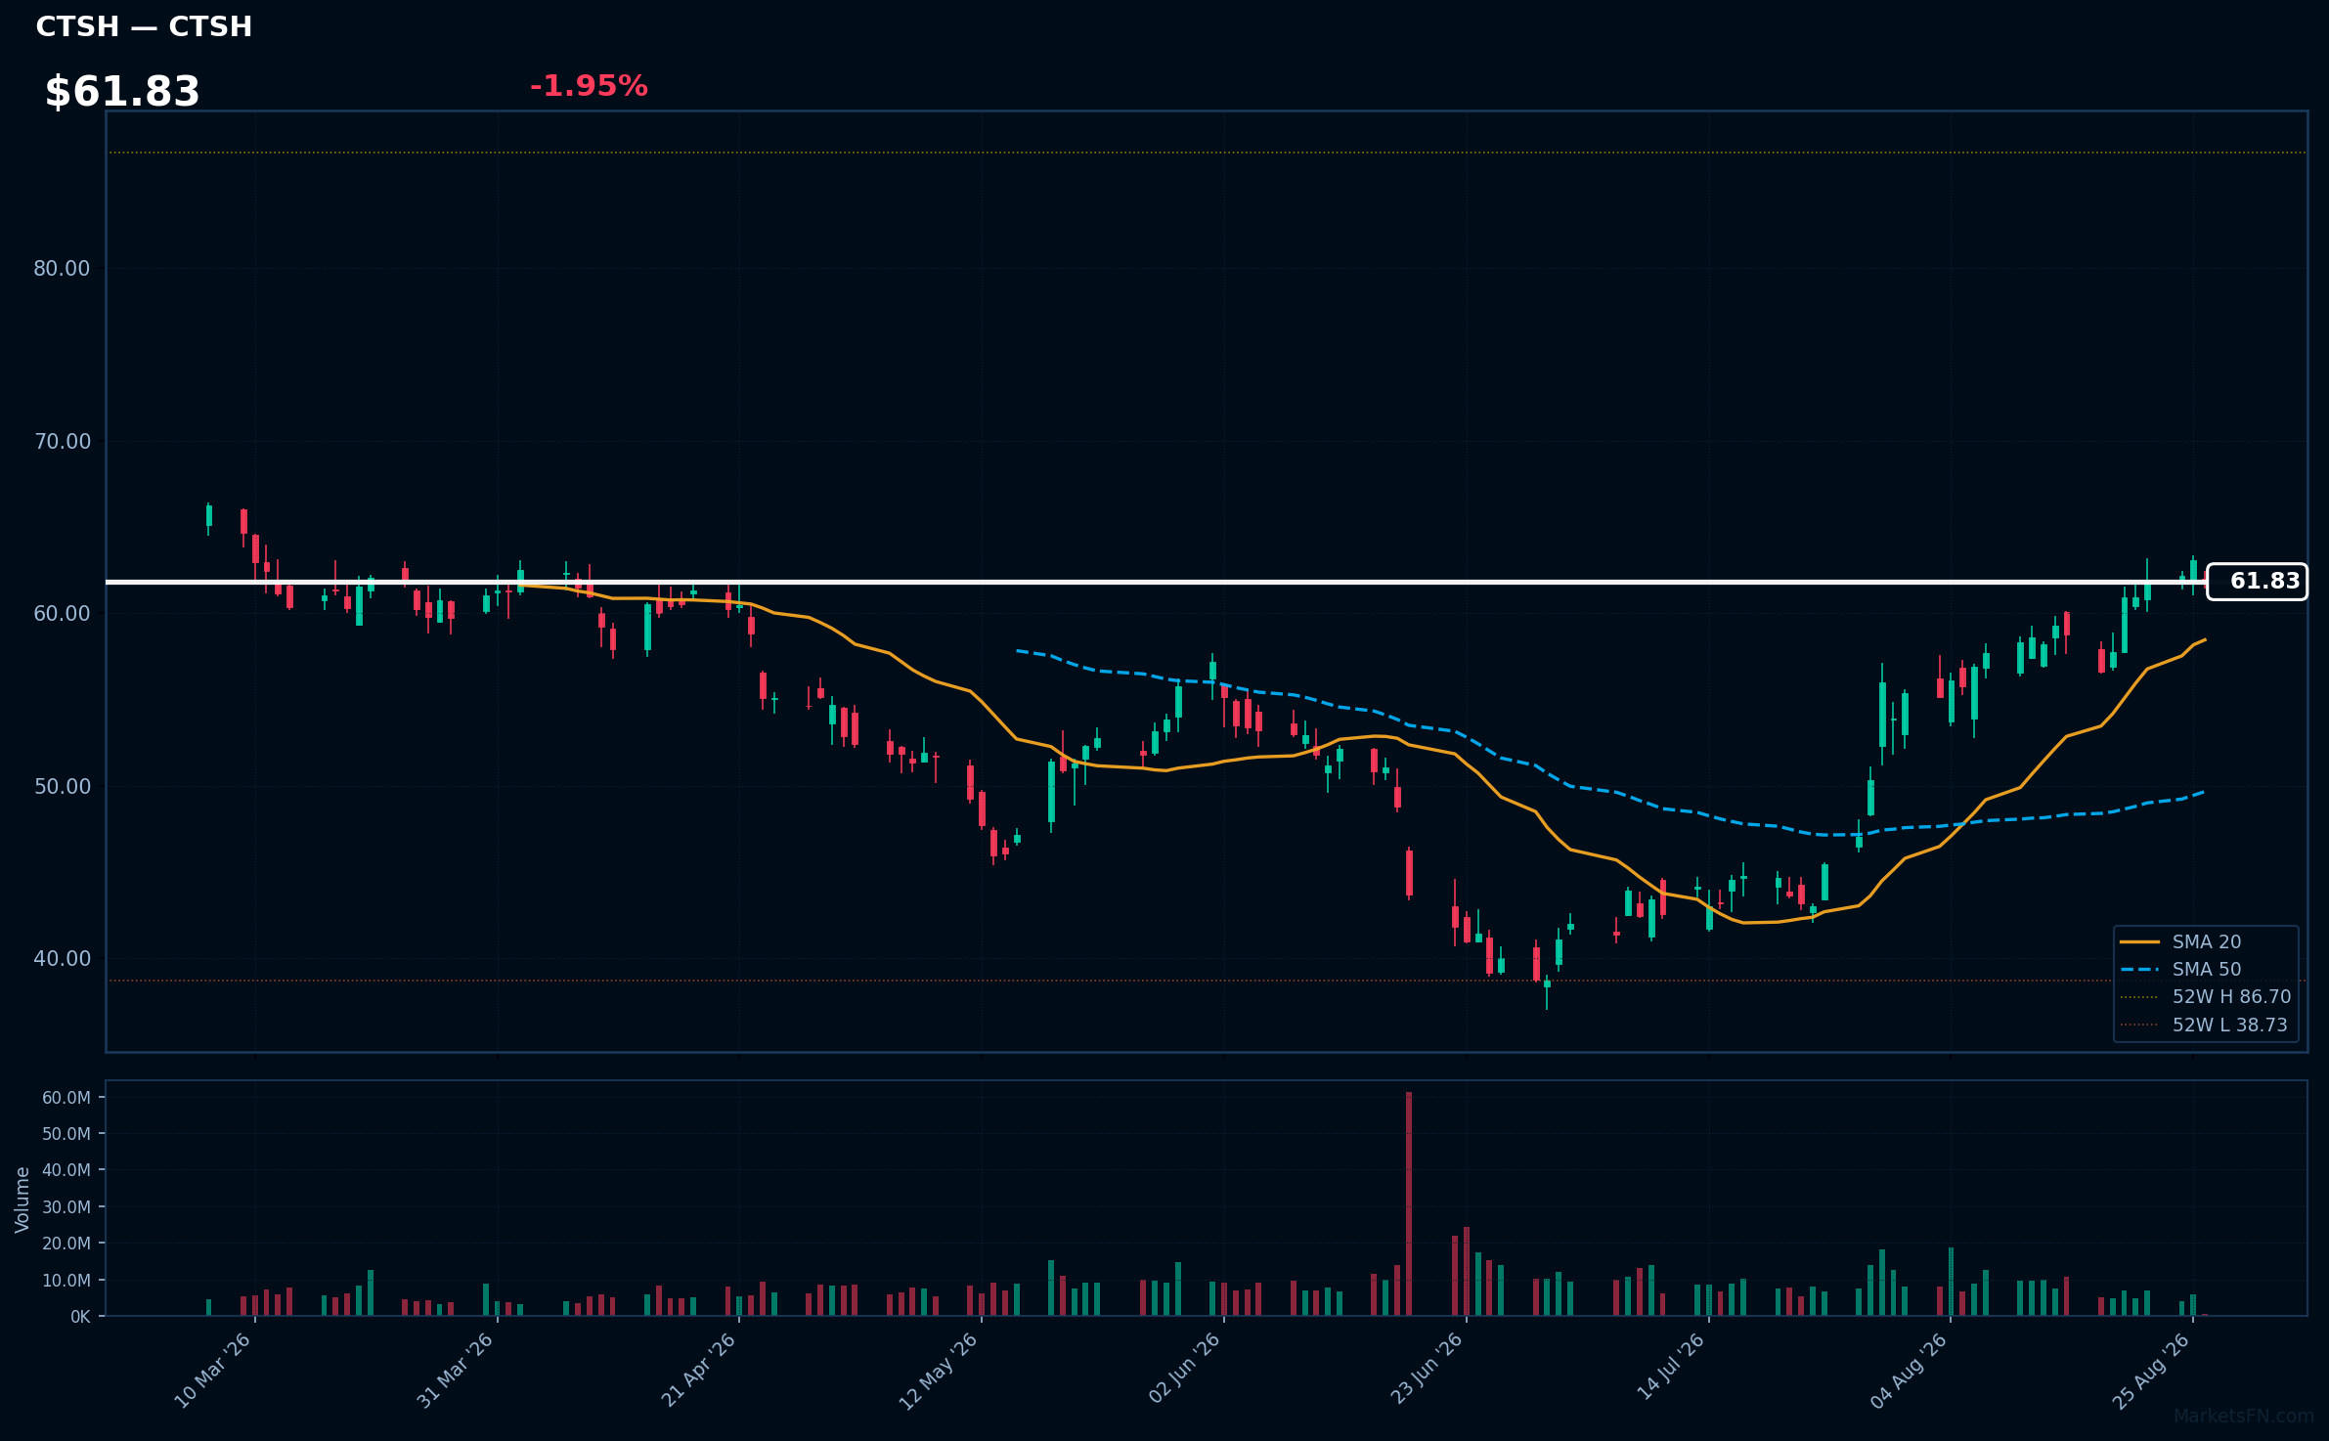Click the 70.00 price axis label

tap(62, 441)
